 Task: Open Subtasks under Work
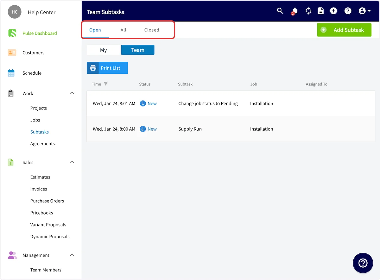40,132
